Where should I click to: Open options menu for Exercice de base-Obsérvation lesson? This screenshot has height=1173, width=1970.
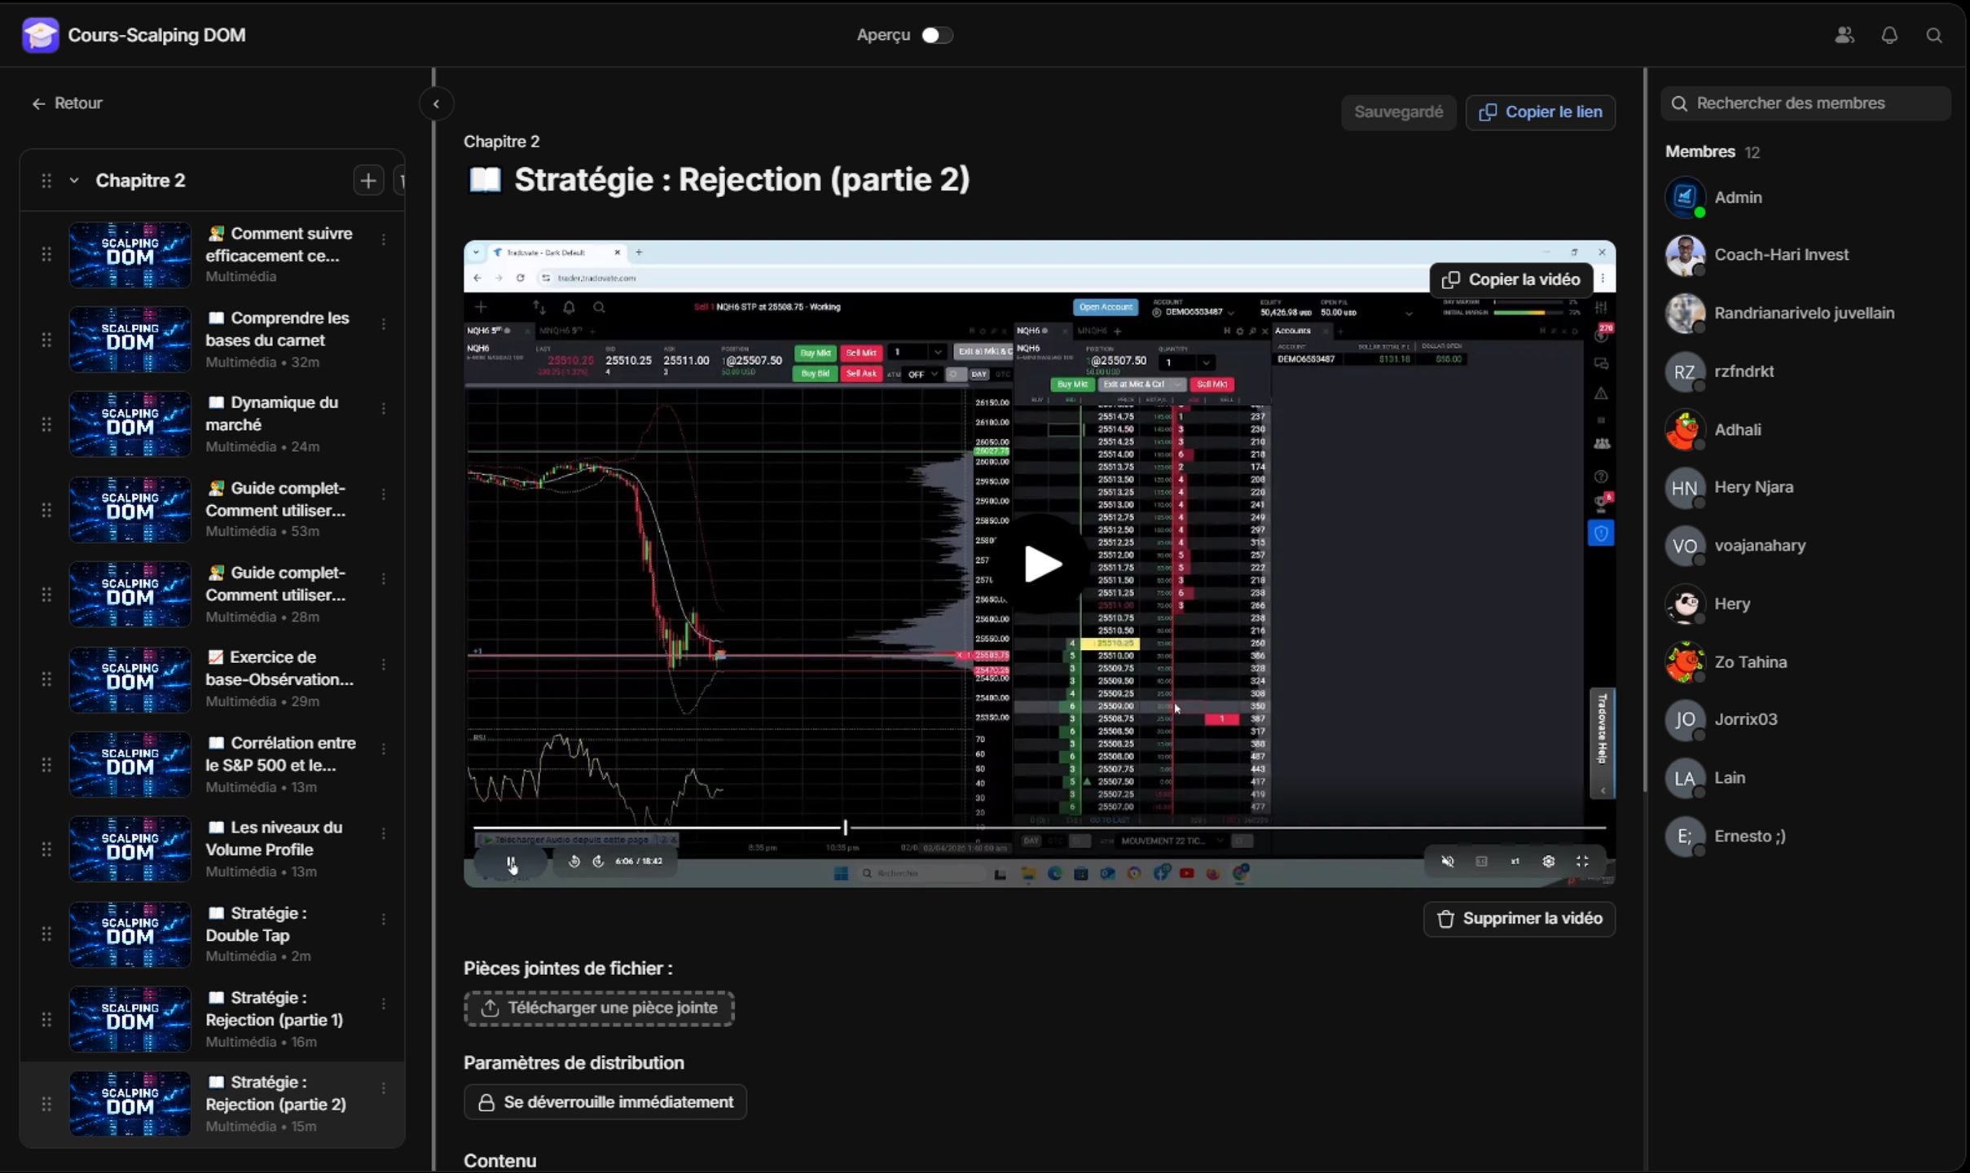384,664
